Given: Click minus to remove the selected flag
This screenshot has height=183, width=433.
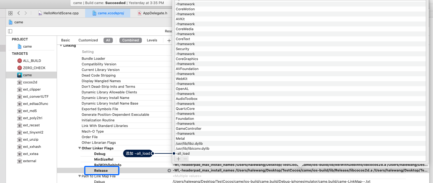Looking at the screenshot, I should [185, 159].
